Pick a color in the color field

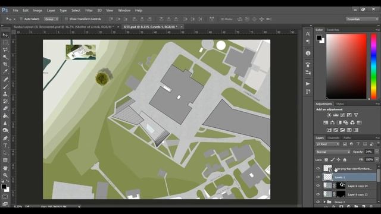point(346,66)
